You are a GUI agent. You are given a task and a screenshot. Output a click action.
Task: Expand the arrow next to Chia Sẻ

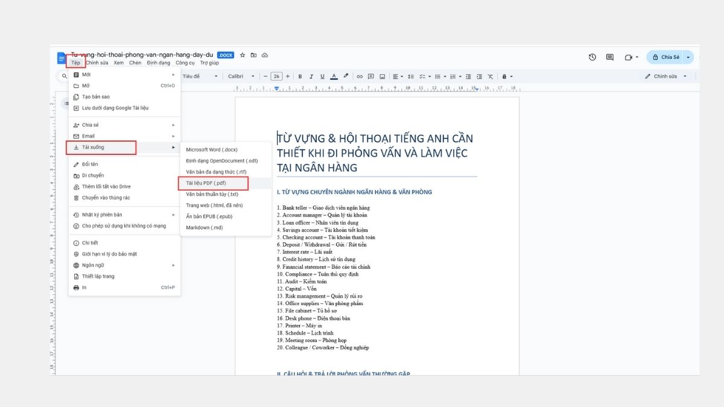point(688,57)
